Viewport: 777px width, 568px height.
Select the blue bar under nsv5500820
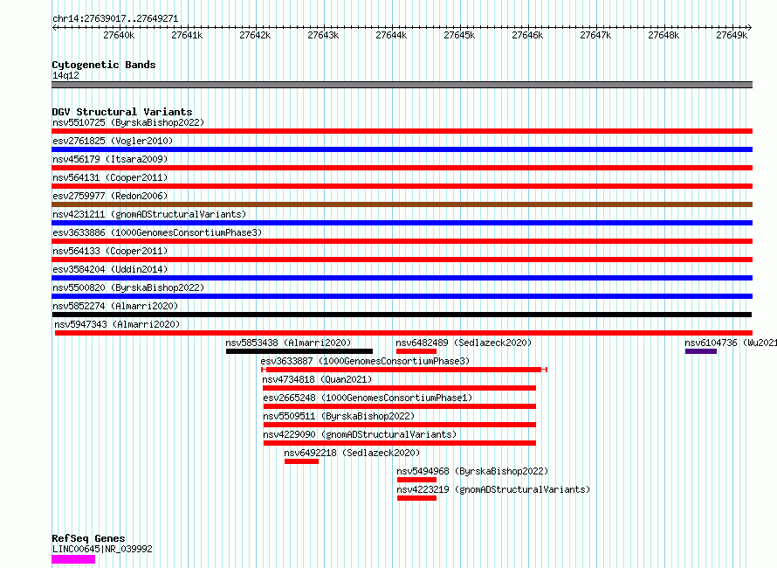[402, 296]
